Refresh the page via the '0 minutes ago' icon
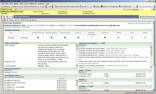 tap(145, 17)
